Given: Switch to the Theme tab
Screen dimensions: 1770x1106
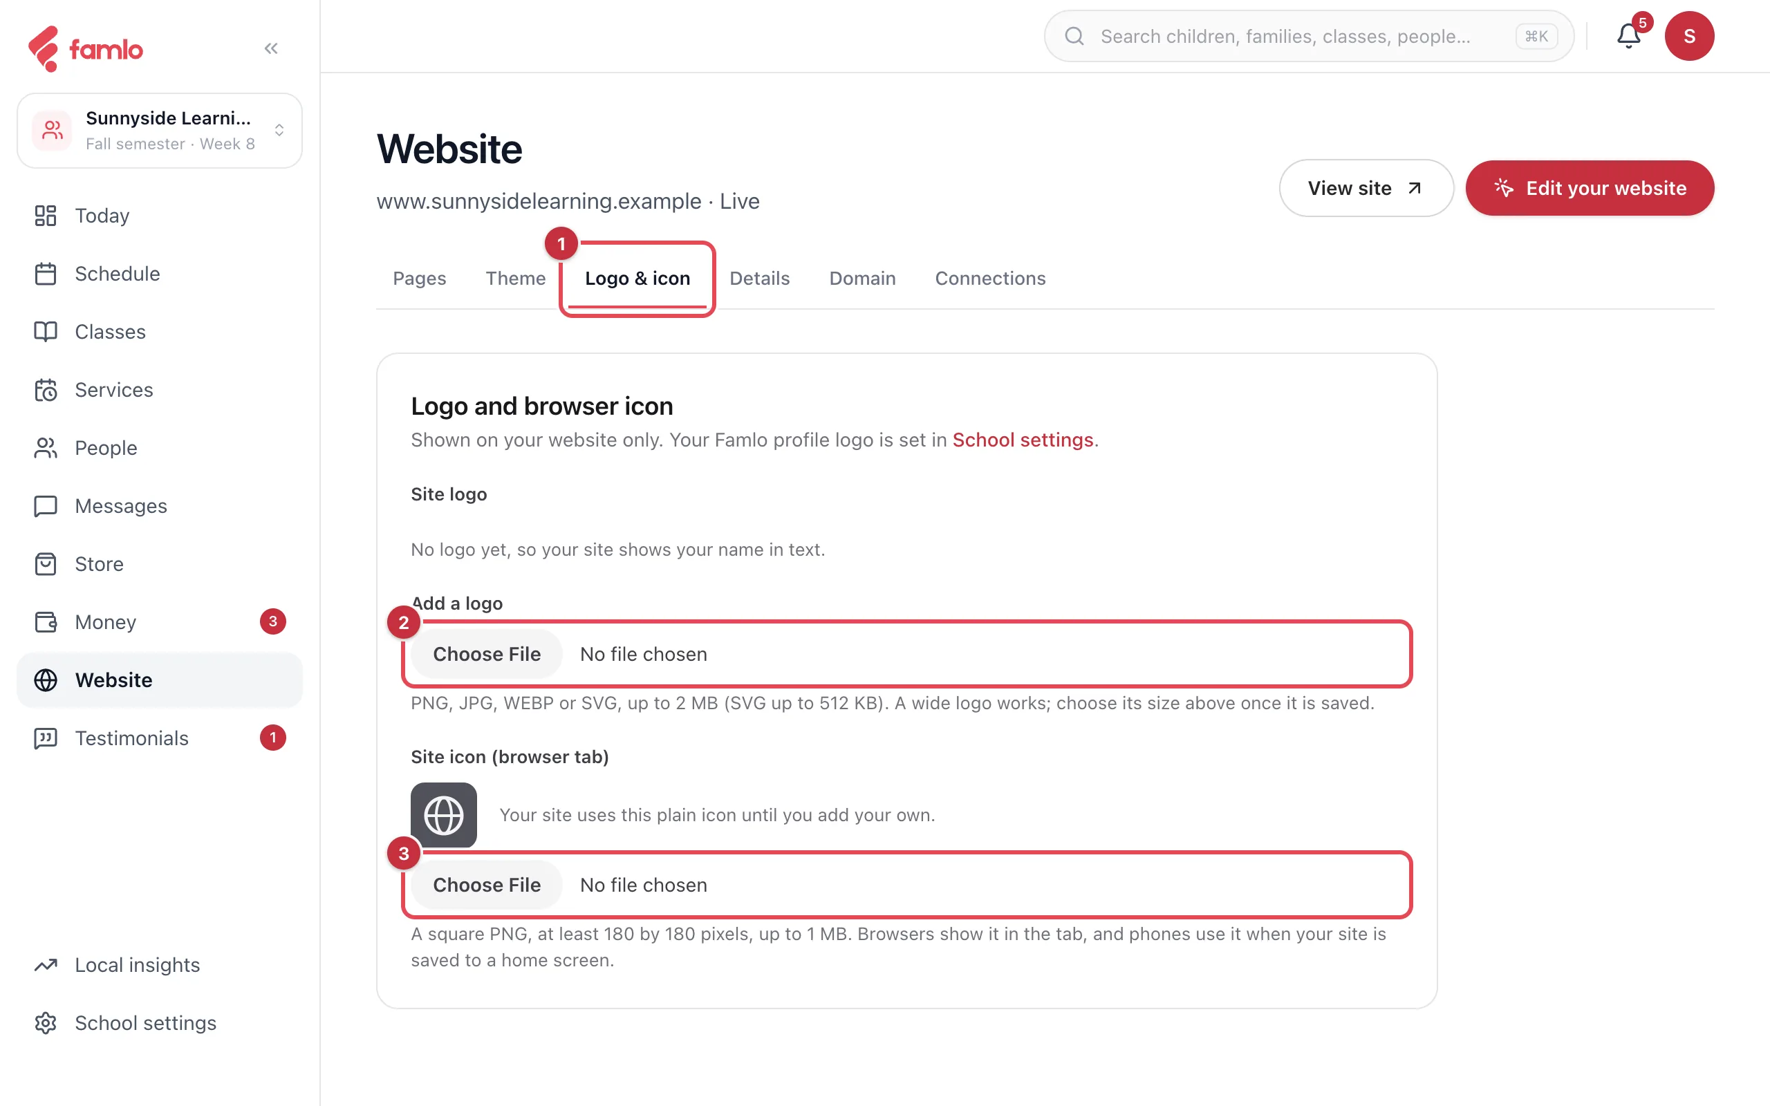Looking at the screenshot, I should [515, 278].
